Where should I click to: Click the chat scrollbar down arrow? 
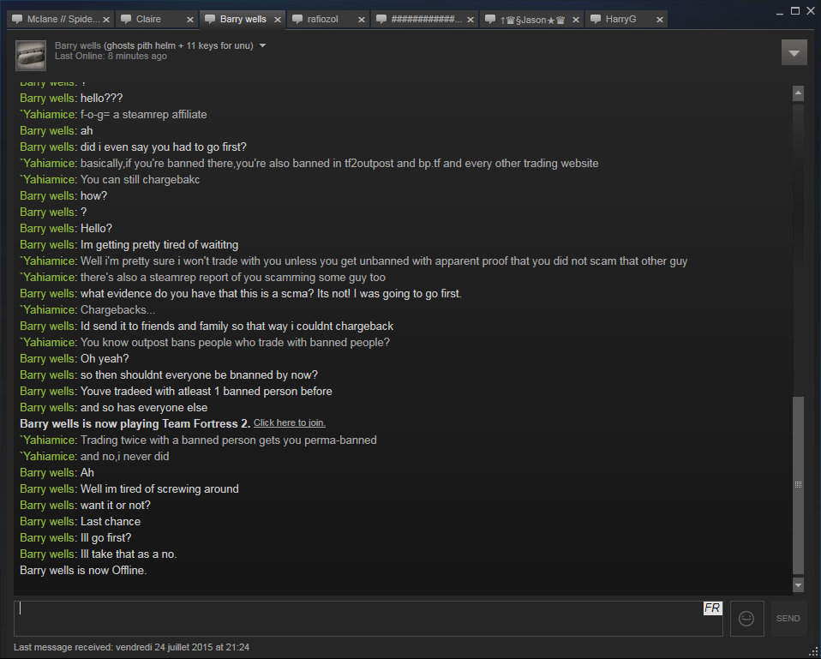(x=798, y=584)
